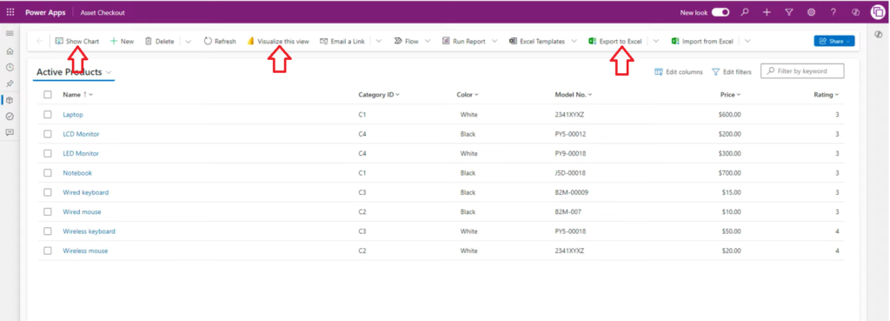Click the Filter by keyword field
This screenshot has height=321, width=890.
[802, 71]
